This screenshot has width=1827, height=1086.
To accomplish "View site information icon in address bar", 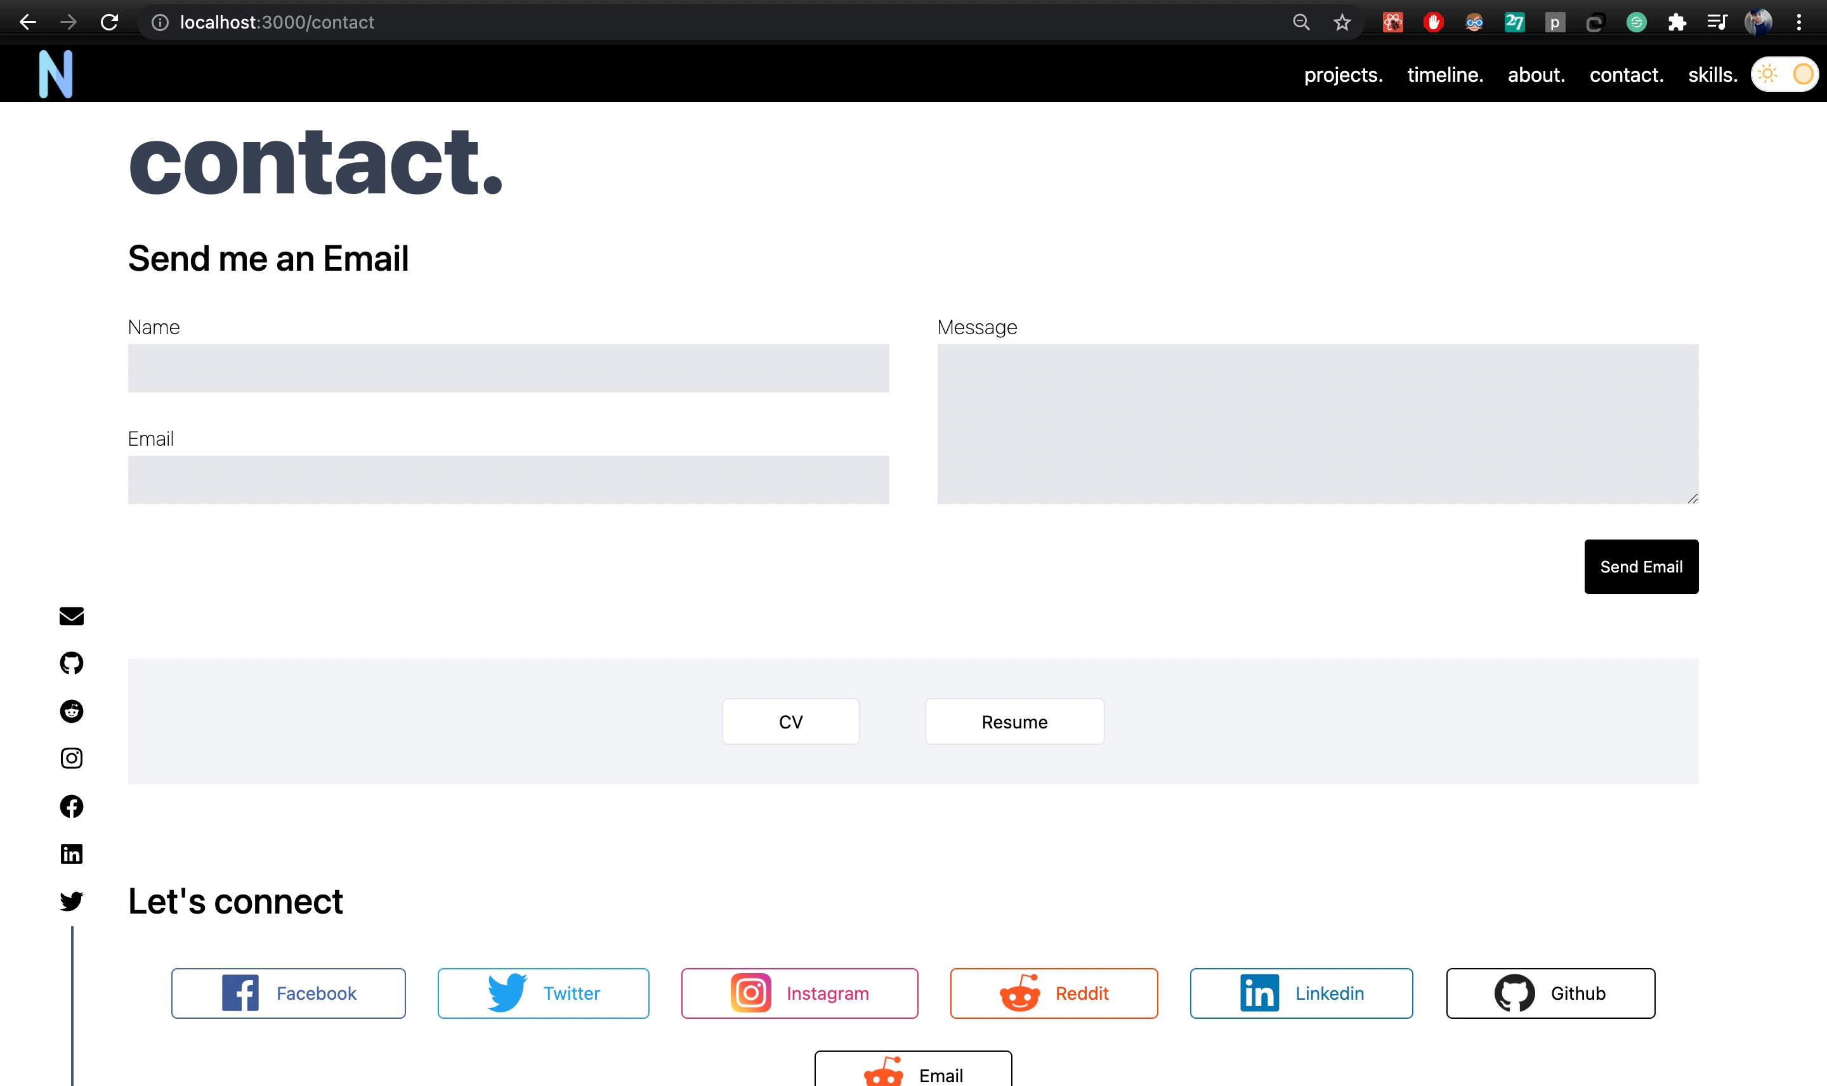I will [x=160, y=23].
